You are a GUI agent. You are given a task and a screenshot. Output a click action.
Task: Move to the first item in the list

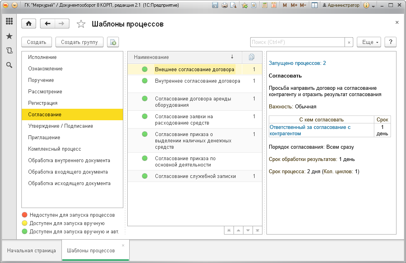coord(229,230)
